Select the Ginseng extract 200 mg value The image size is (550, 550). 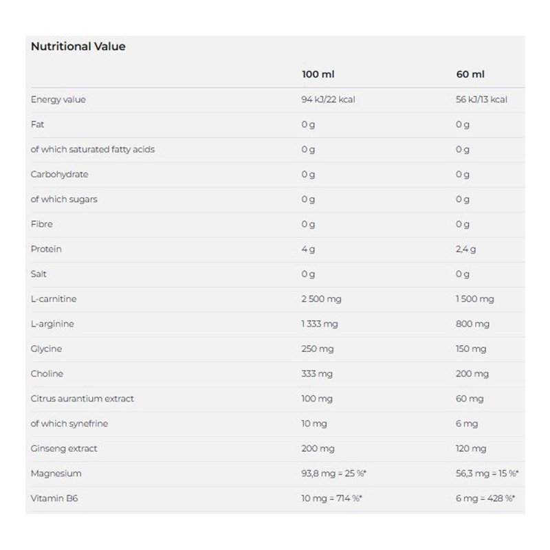point(318,448)
